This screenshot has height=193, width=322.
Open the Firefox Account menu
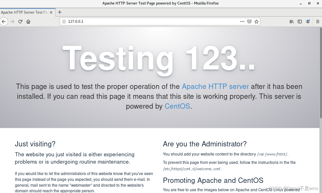coord(308,22)
